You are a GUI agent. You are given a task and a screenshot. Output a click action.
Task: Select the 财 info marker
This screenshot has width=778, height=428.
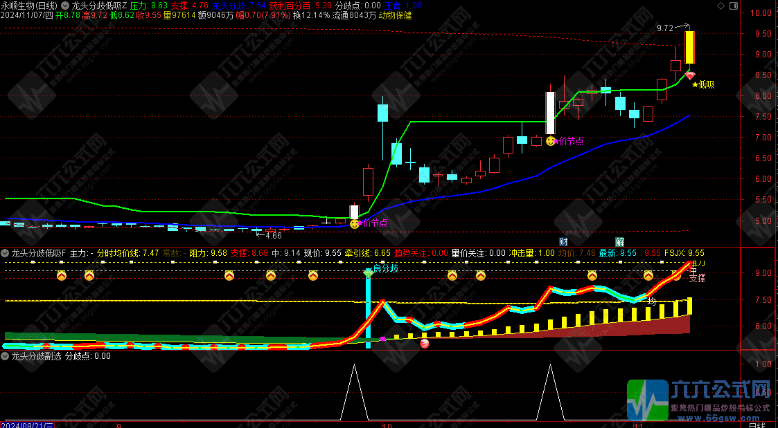pyautogui.click(x=564, y=242)
